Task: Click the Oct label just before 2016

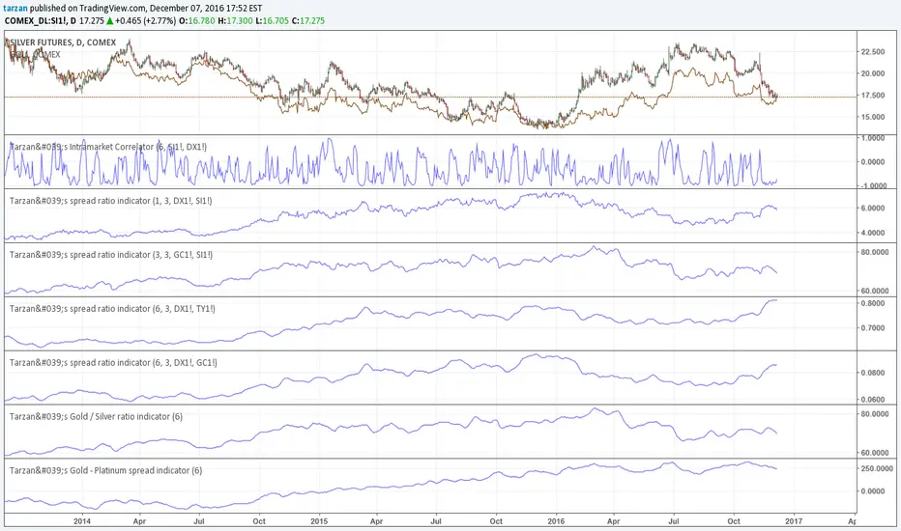Action: coord(496,521)
